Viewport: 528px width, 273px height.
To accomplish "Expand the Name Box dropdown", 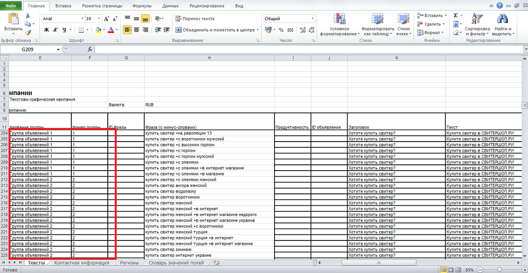I will (x=58, y=50).
